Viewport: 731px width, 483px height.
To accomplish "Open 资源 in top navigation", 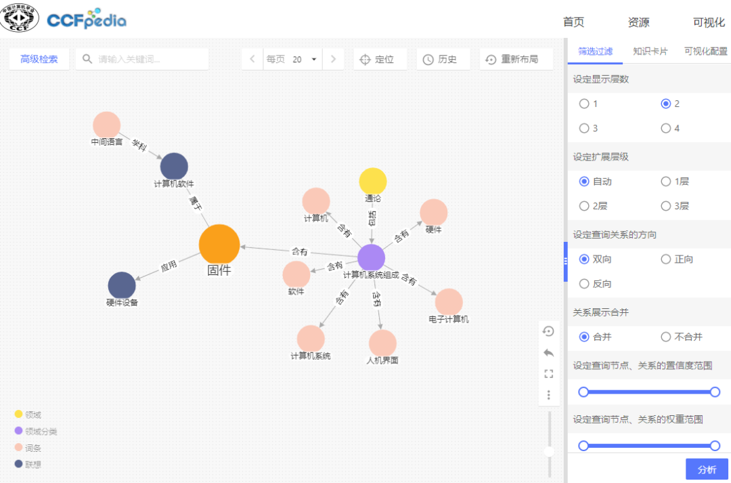I will click(638, 22).
